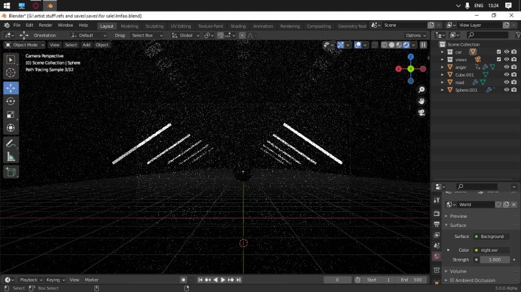Click the pan view hand icon

(x=421, y=101)
